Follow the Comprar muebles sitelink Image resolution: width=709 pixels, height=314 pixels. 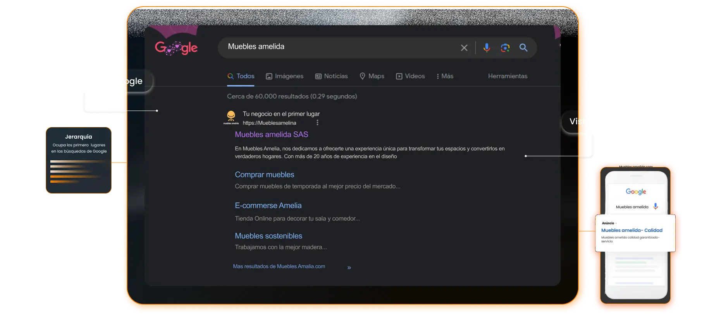point(264,175)
